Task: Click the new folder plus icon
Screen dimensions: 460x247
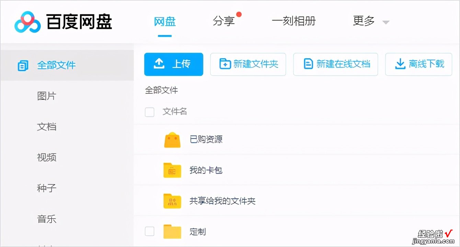Action: [225, 64]
